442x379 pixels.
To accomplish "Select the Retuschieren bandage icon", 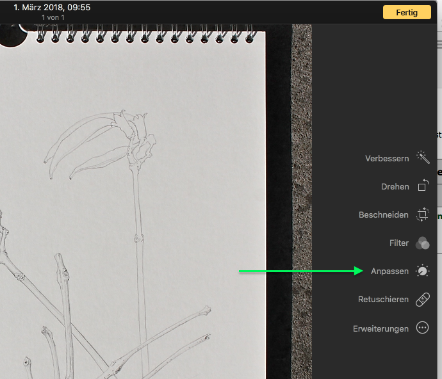I will [422, 300].
